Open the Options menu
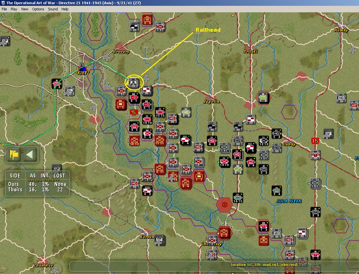The width and height of the screenshot is (359, 274). click(x=38, y=9)
